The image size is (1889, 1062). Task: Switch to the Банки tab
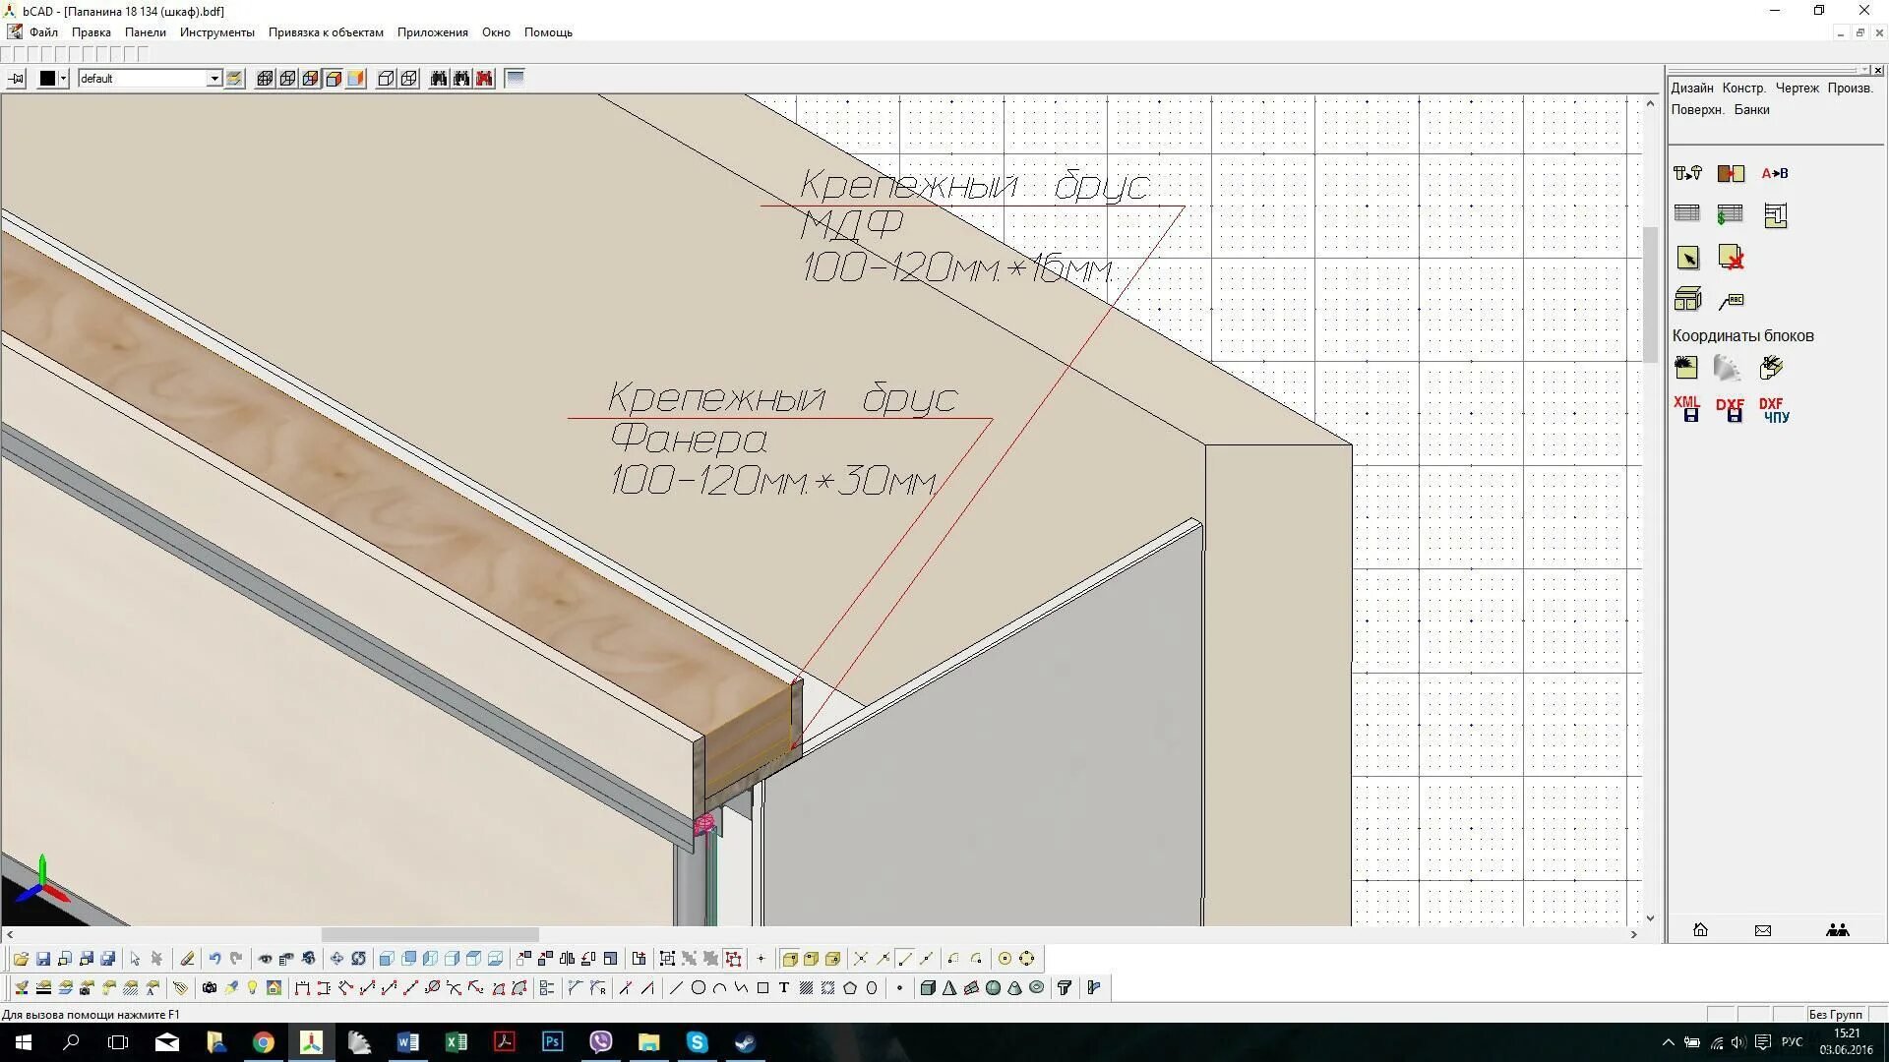click(x=1751, y=109)
